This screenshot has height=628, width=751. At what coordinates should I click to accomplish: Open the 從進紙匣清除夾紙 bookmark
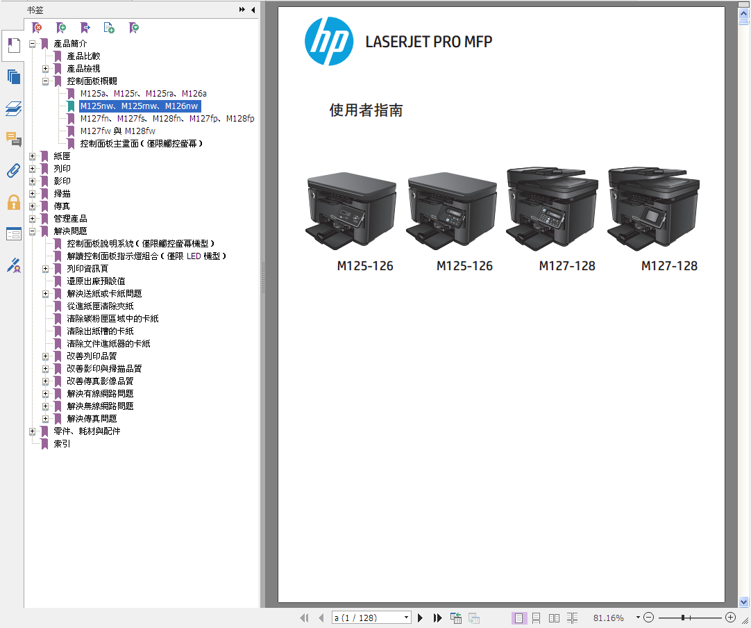(x=100, y=306)
